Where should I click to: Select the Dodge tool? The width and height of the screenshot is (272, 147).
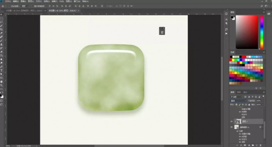click(x=2, y=63)
